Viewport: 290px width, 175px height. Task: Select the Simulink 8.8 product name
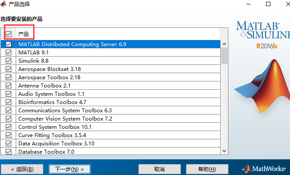tap(34, 61)
